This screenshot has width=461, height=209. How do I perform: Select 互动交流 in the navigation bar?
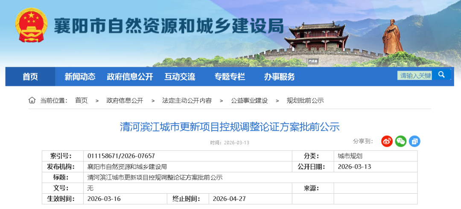[x=180, y=77]
